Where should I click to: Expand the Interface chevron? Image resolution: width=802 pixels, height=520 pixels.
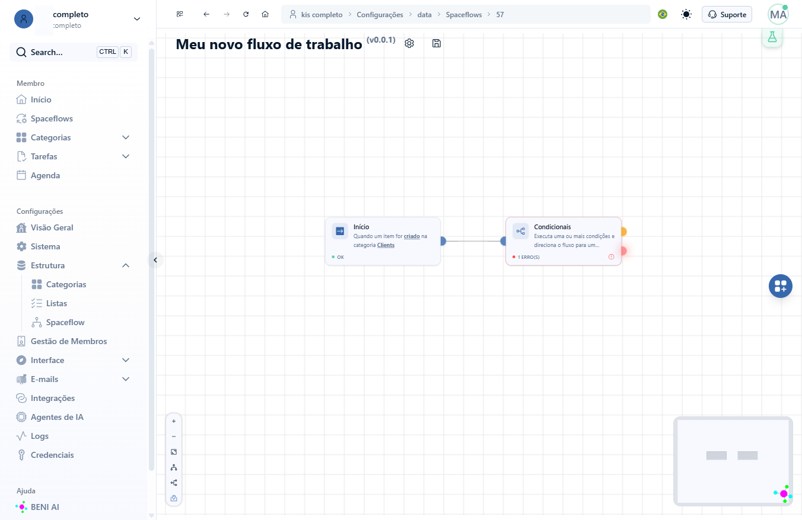(x=126, y=360)
